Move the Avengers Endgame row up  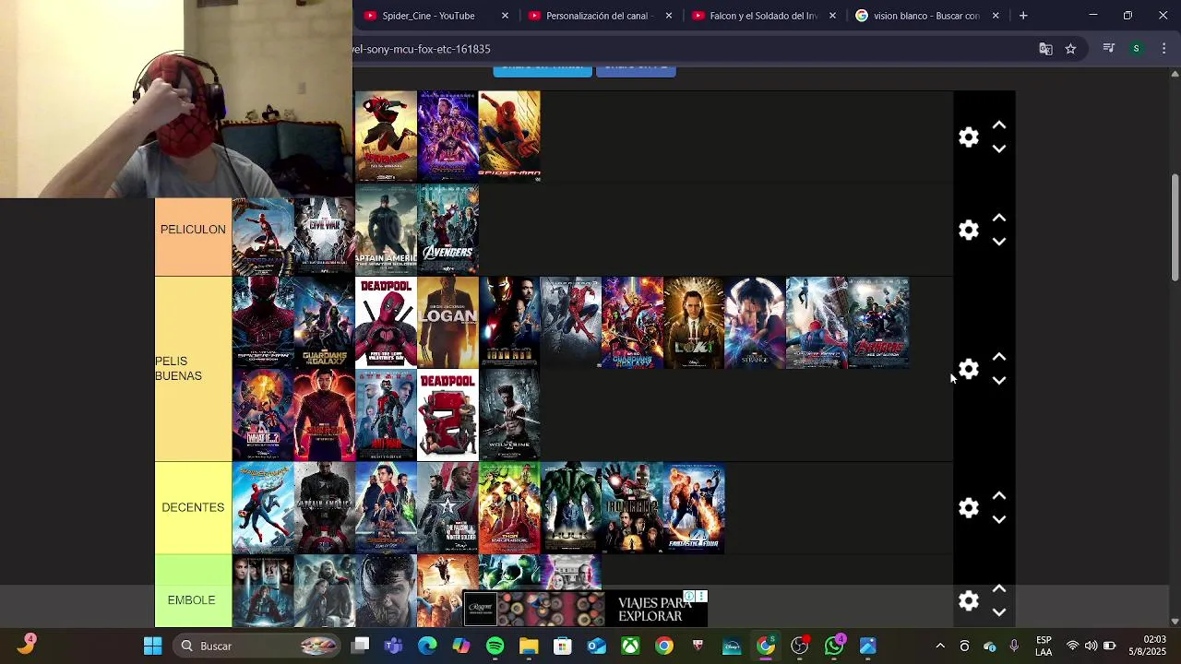(x=999, y=125)
